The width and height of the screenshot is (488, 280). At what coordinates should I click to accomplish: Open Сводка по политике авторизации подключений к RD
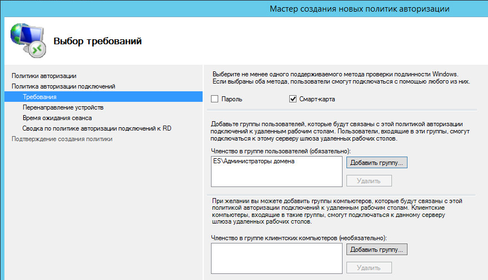pyautogui.click(x=97, y=128)
